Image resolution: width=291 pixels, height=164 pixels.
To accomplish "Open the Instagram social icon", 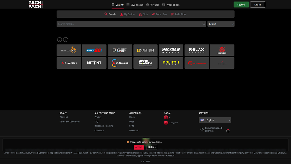I will point(166,123).
